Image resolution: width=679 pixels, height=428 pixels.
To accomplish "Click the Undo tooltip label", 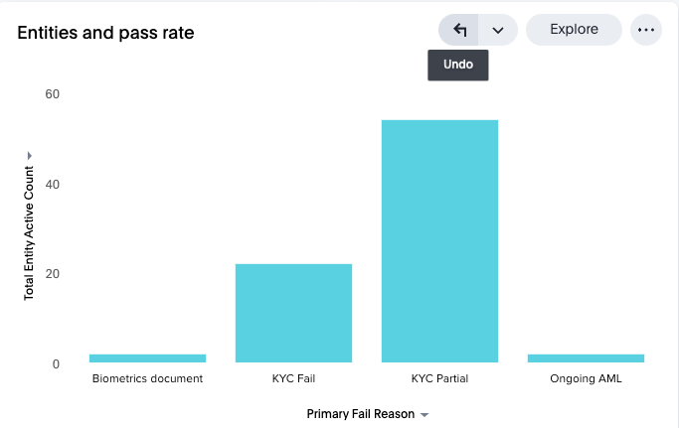I will coord(458,66).
